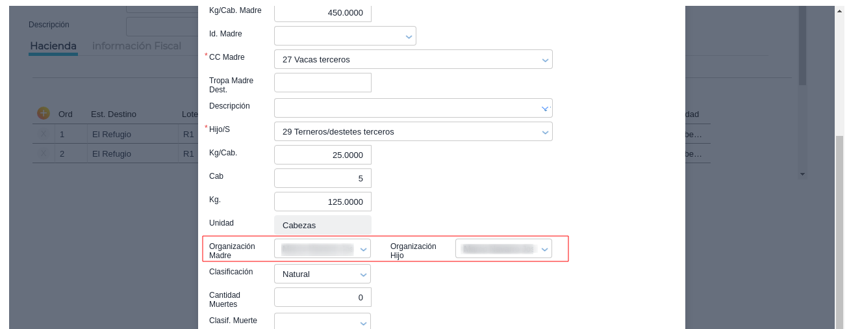Image resolution: width=849 pixels, height=329 pixels.
Task: Expand the Clasif. Muerte dropdown
Action: point(363,322)
